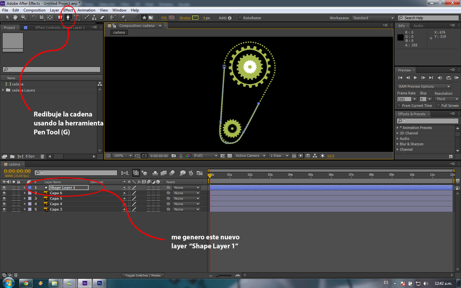Open the Window menu
461x288 pixels.
point(119,10)
